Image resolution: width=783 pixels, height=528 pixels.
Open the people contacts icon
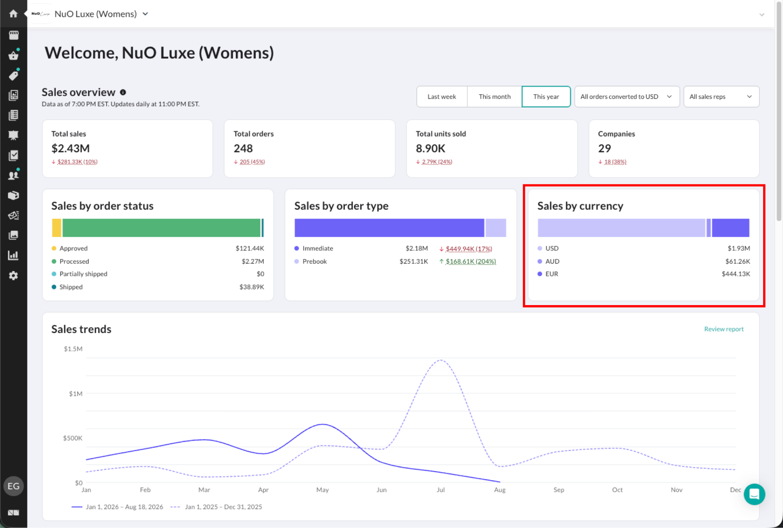tap(13, 175)
